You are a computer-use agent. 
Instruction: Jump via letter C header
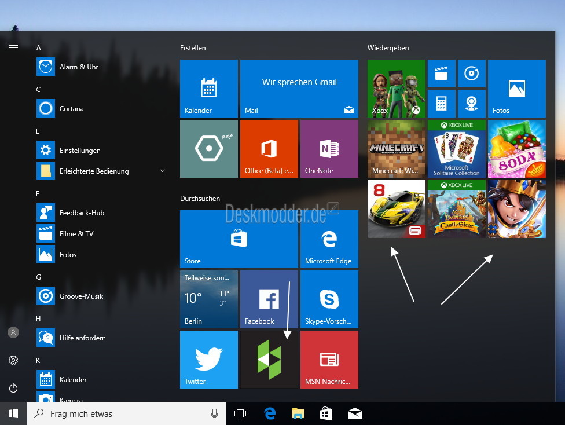pyautogui.click(x=39, y=89)
